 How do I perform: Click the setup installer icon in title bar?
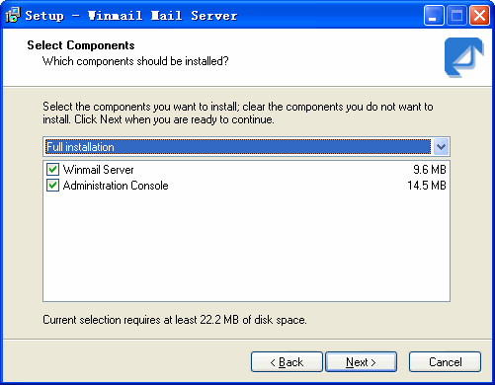click(13, 15)
